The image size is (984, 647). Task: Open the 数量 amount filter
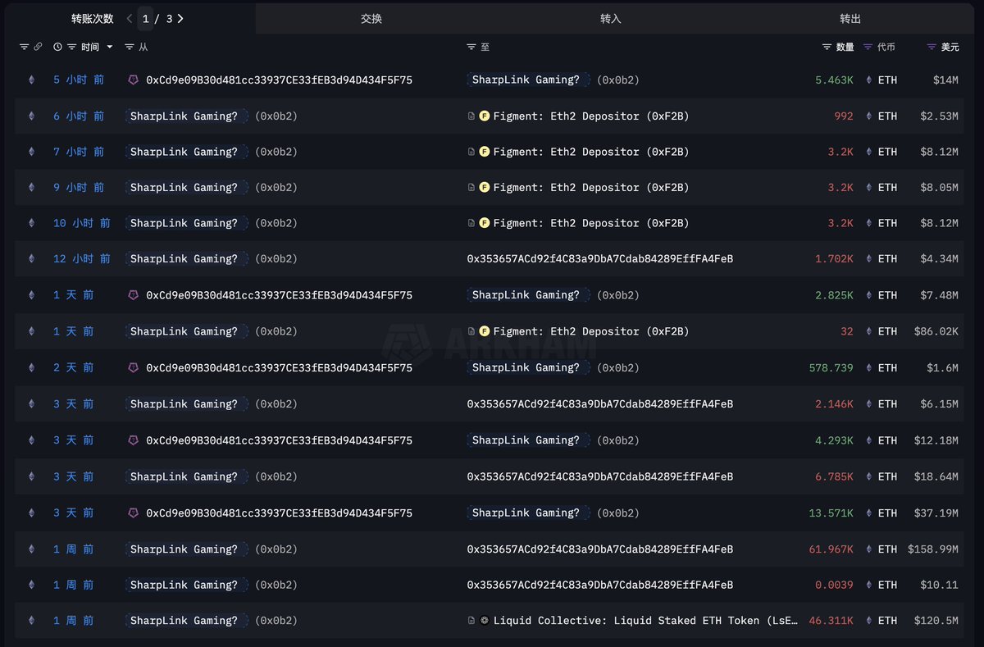pyautogui.click(x=827, y=48)
